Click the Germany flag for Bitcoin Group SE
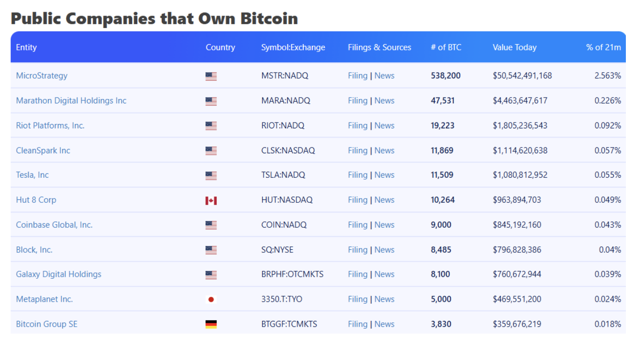 pos(211,324)
